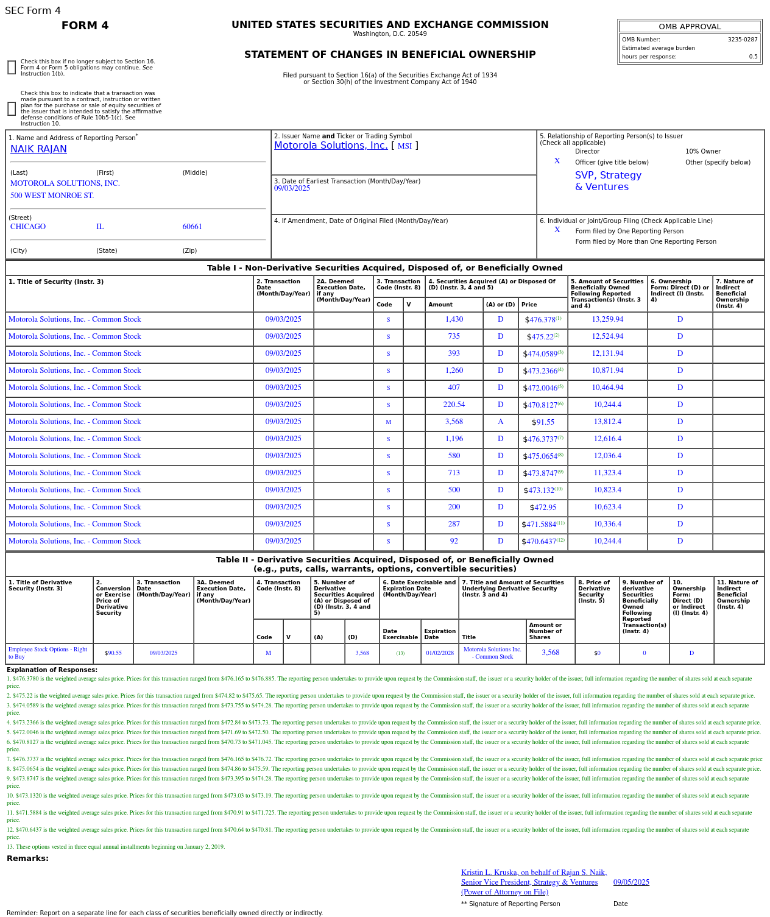Image resolution: width=770 pixels, height=917 pixels.
Task: Click the '500 WEST MONROE ST.' address line
Action: [52, 196]
